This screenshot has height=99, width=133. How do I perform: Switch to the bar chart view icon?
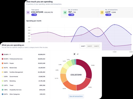click(78, 54)
